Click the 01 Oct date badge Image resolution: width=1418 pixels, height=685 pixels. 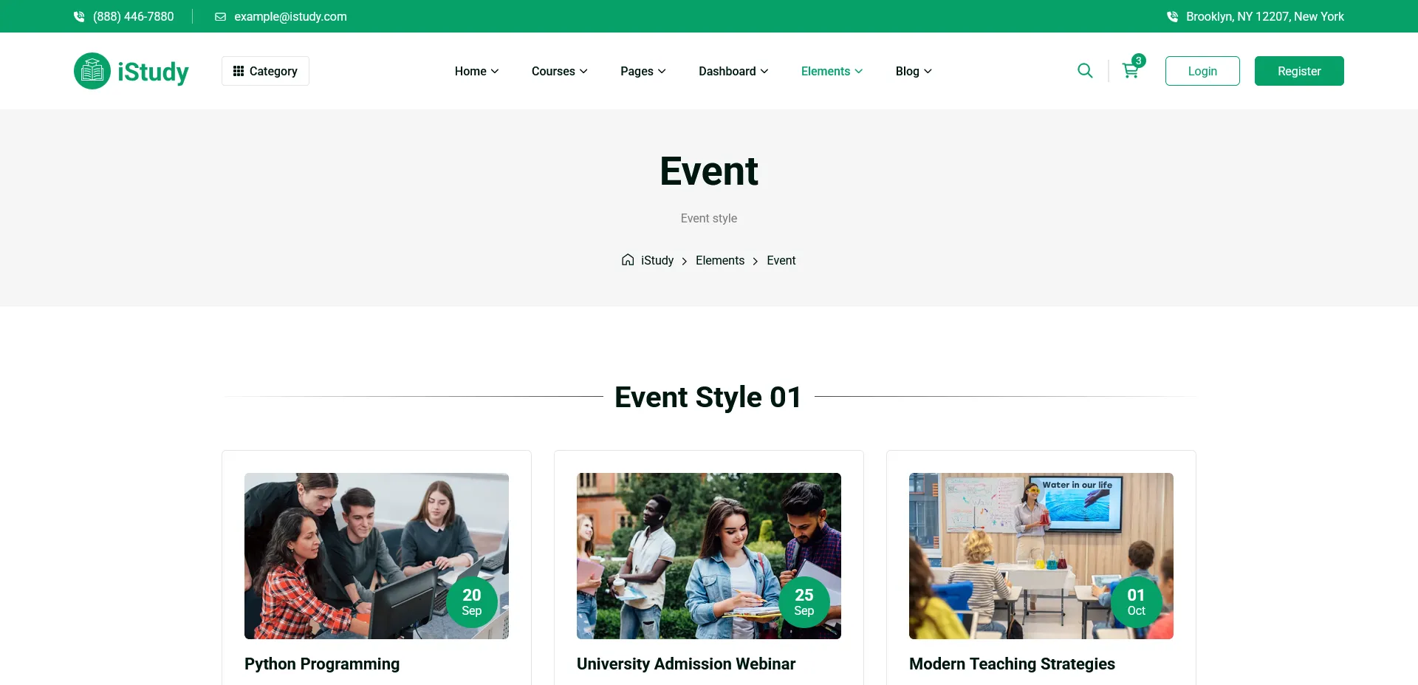point(1136,602)
